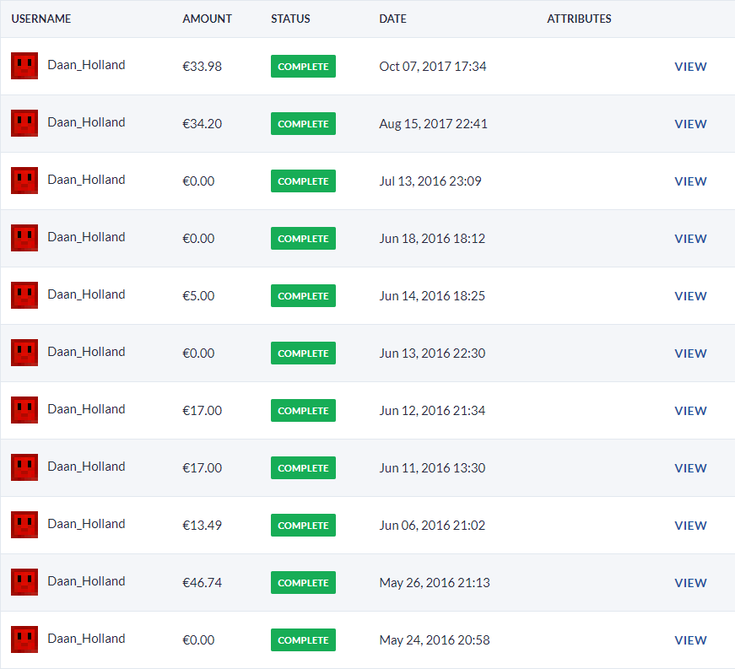View the €34.20 payment details
This screenshot has height=669, width=735.
[690, 124]
